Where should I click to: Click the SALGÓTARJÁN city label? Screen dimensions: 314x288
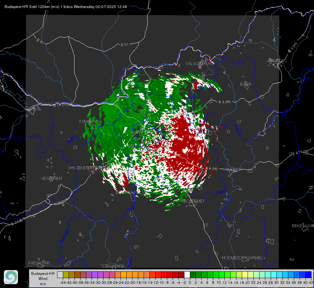point(199,64)
